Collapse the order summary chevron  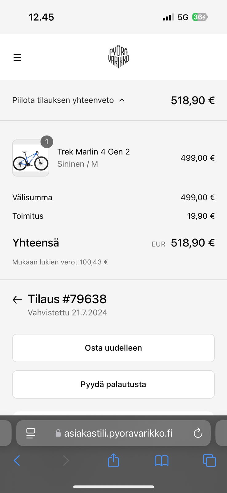(x=122, y=100)
